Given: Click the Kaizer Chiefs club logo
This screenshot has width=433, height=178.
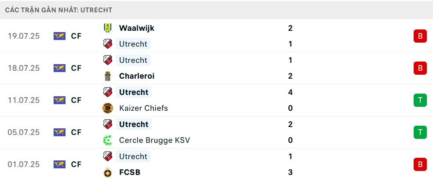Looking at the screenshot, I should coord(107,108).
